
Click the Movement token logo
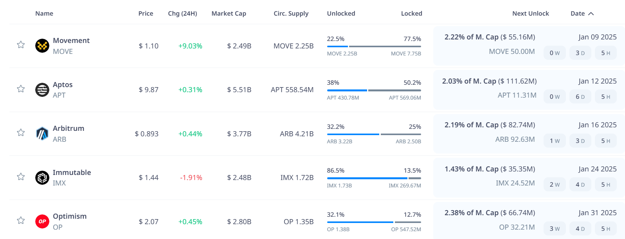(42, 46)
